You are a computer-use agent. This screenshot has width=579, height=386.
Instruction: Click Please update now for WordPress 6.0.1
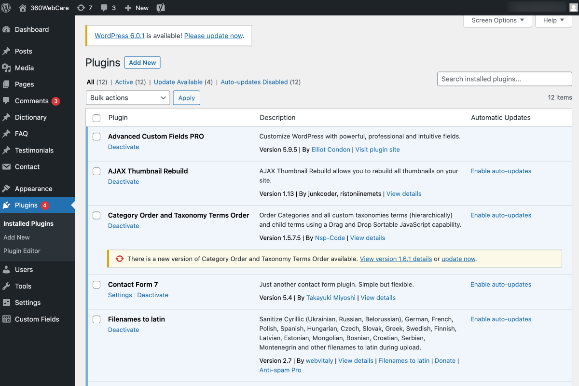click(x=214, y=36)
